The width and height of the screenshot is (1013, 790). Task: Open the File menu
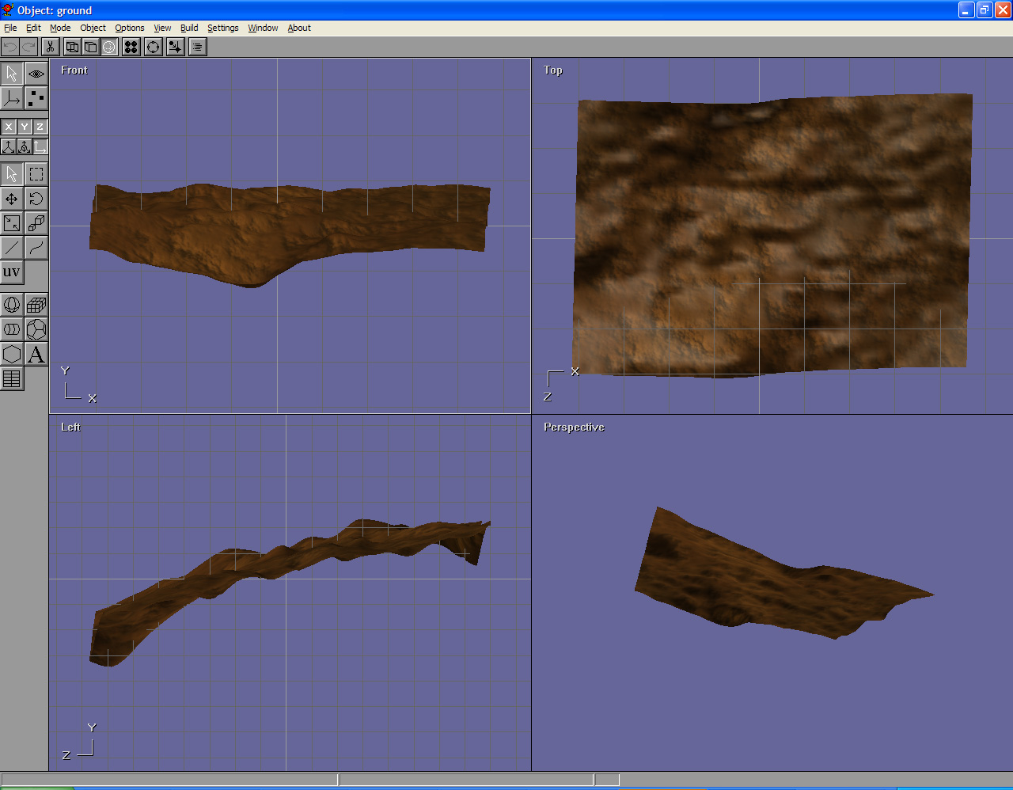[10, 28]
